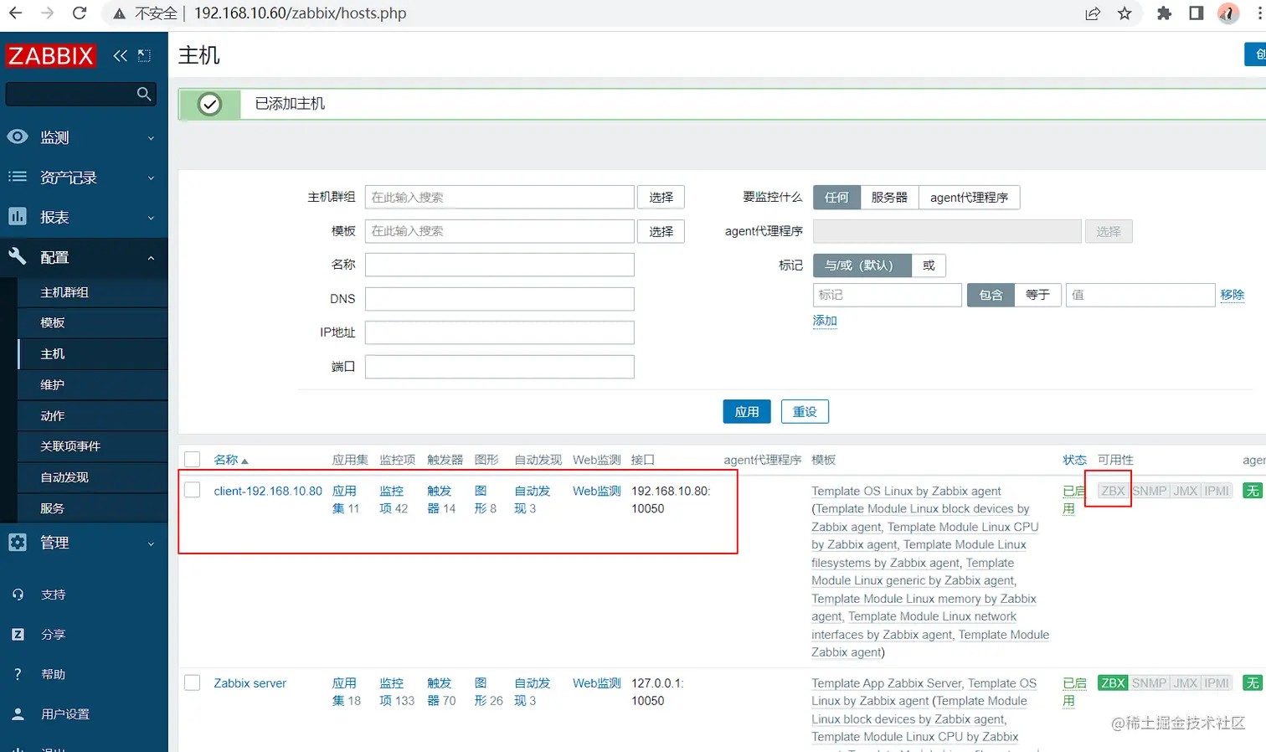This screenshot has height=752, width=1266.
Task: Open 主机 submenu item
Action: tap(92, 354)
